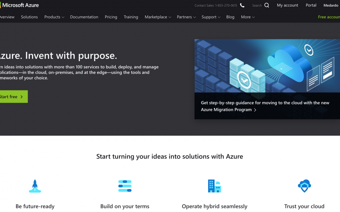
Task: Click the arrow after Azure Migration Program
Action: pos(255,110)
